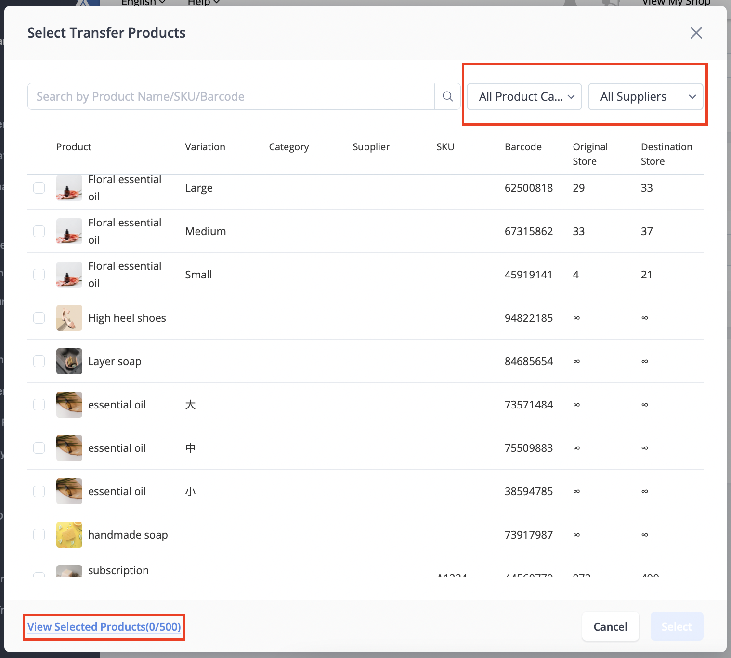Click the Variation column header
Viewport: 731px width, 658px height.
pos(205,147)
